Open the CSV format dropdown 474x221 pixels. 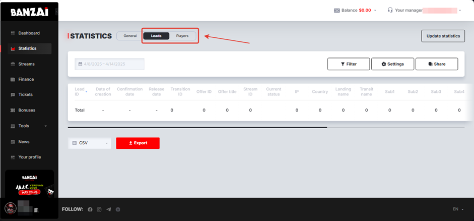tap(90, 143)
